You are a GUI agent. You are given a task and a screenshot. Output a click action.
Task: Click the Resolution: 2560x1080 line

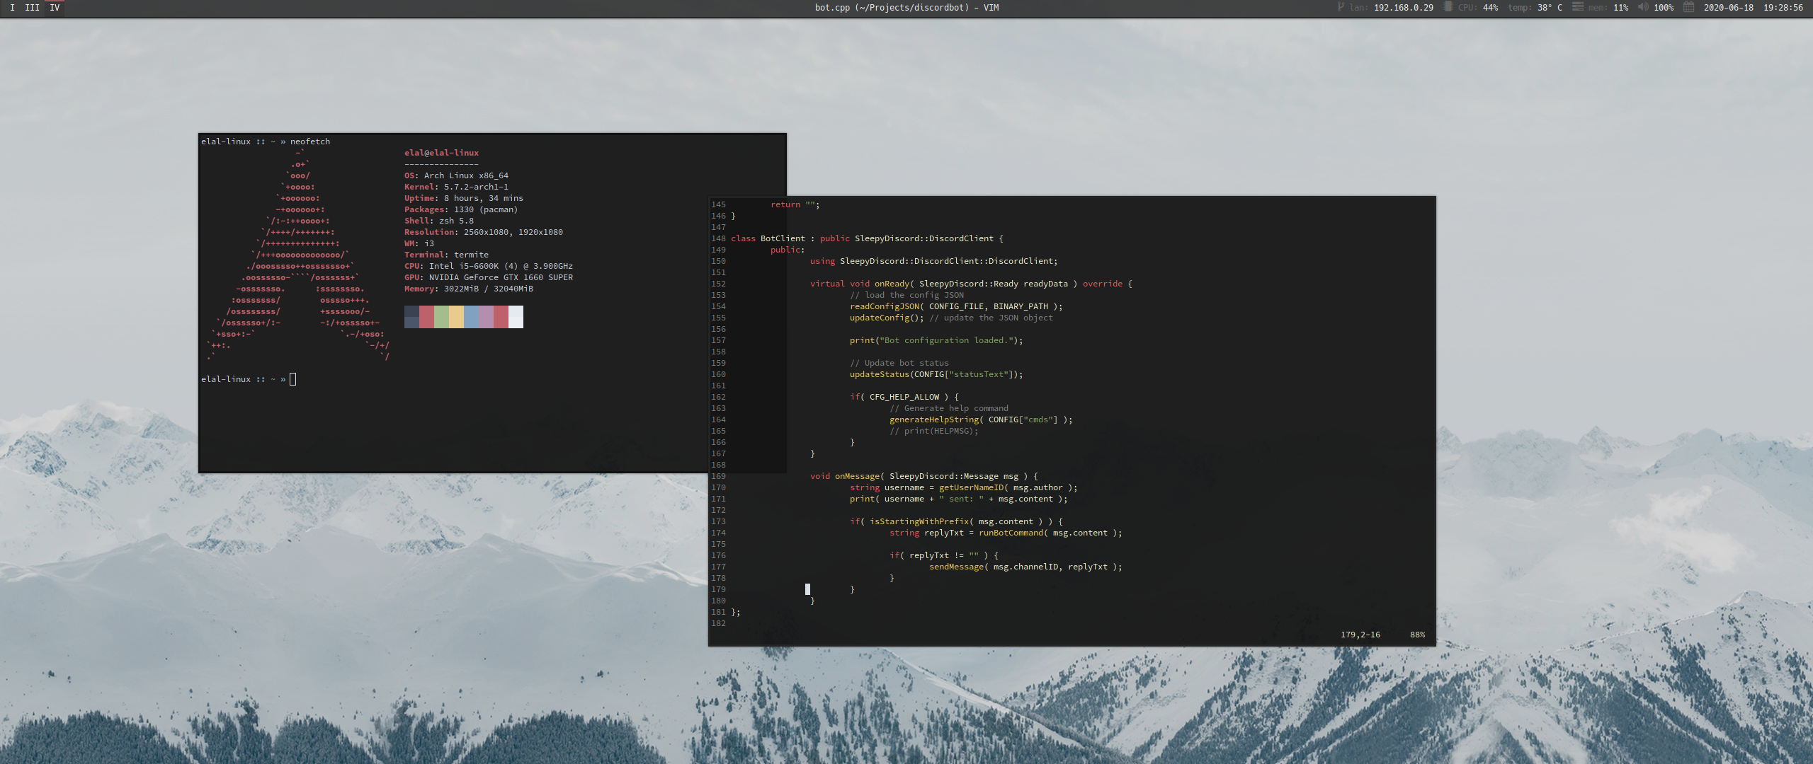pyautogui.click(x=484, y=232)
